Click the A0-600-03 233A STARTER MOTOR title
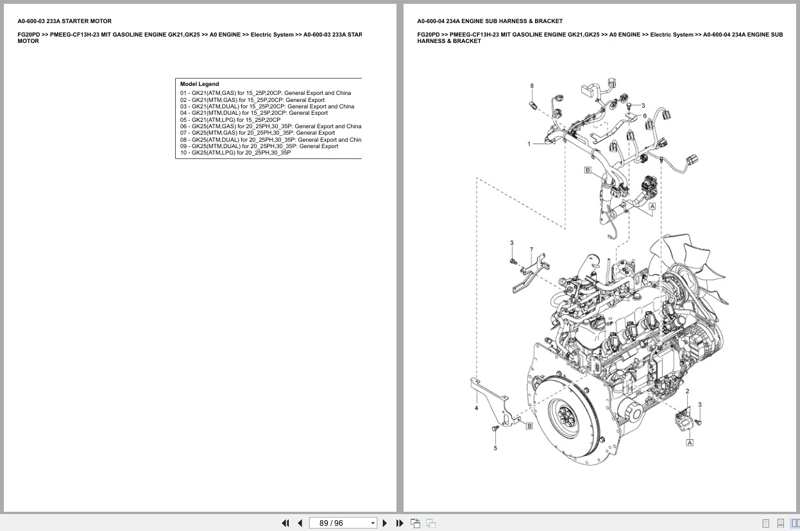Screen dimensions: 800x531 tap(65, 21)
